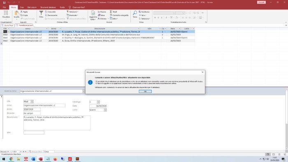Switch to the Crea ribbon tab

[x=22, y=7]
